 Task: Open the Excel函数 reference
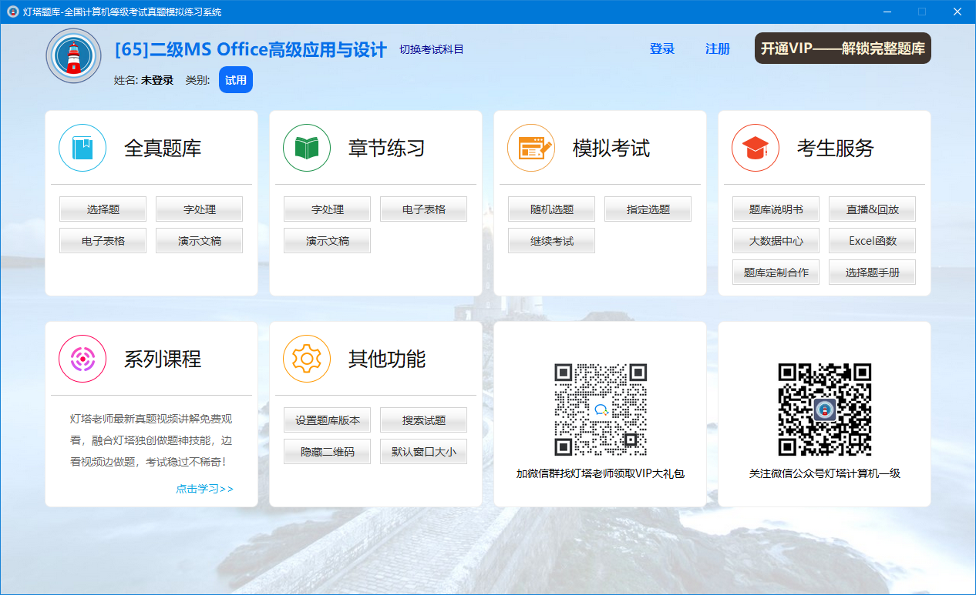click(x=872, y=240)
